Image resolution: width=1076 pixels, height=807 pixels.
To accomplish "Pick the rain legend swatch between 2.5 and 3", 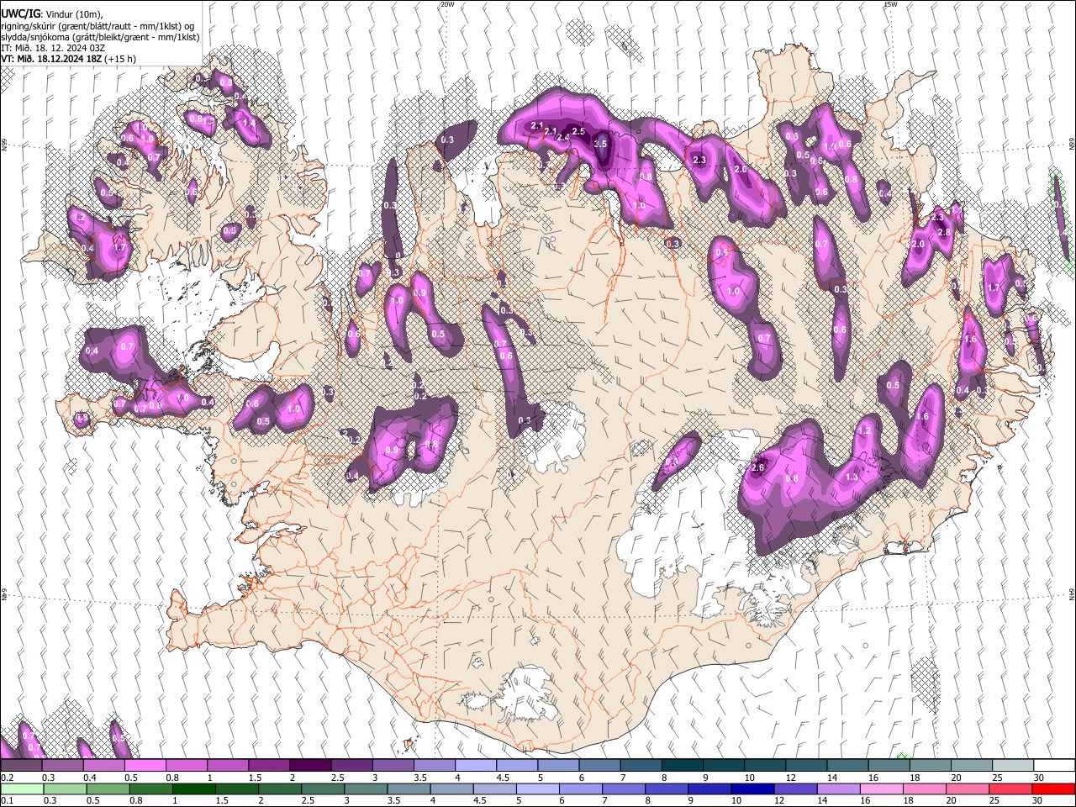I will coord(324,789).
